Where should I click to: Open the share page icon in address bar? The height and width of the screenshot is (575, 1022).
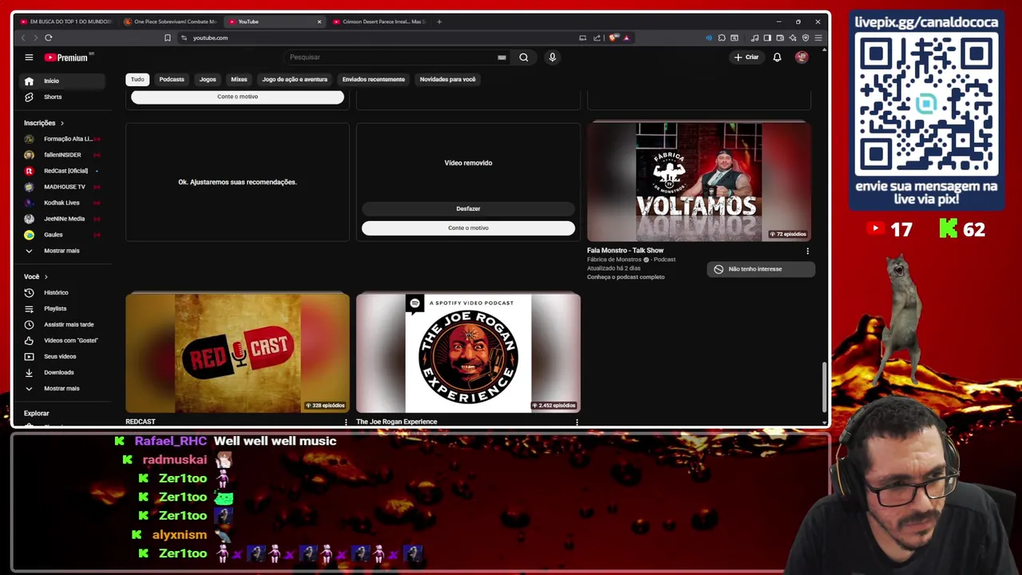(596, 38)
